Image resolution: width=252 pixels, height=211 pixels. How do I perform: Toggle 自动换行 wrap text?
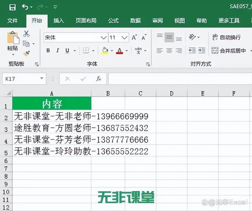click(226, 37)
